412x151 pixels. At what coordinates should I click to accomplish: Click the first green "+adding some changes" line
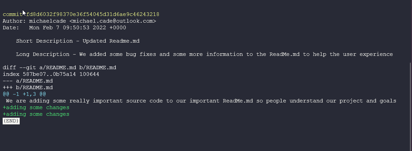tap(36, 107)
